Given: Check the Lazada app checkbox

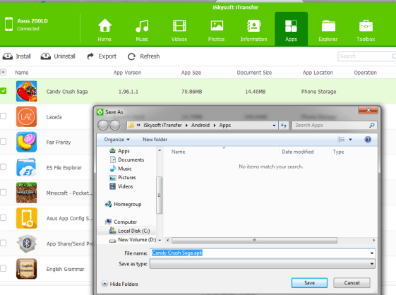Looking at the screenshot, I should point(4,116).
